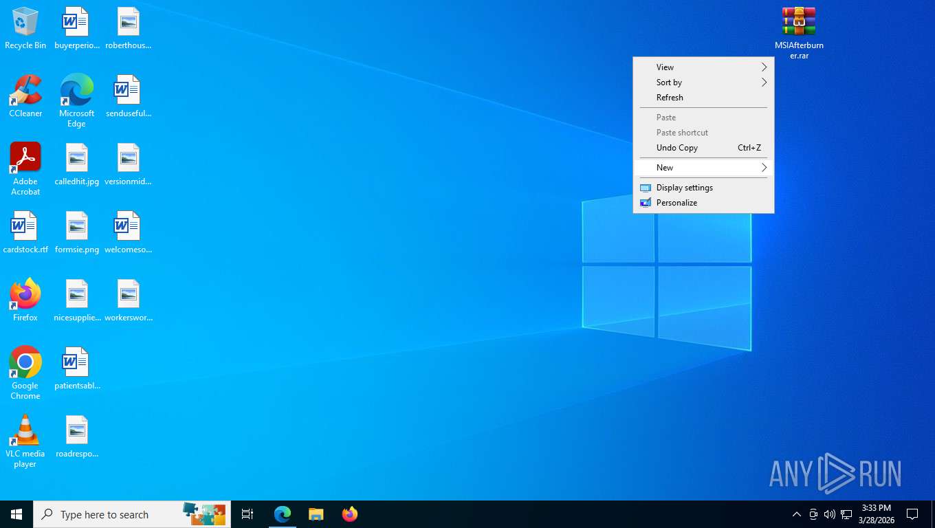
Task: Select the Firefox desktop shortcut
Action: [x=25, y=300]
